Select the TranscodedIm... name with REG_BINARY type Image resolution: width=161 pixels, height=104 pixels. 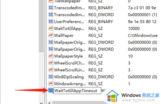[x=70, y=8]
